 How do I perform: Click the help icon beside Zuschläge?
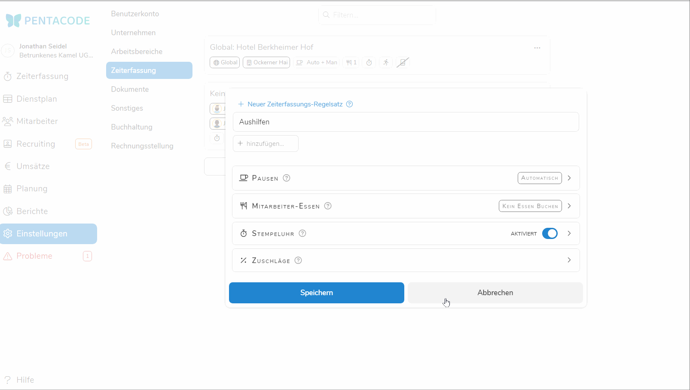pyautogui.click(x=298, y=260)
